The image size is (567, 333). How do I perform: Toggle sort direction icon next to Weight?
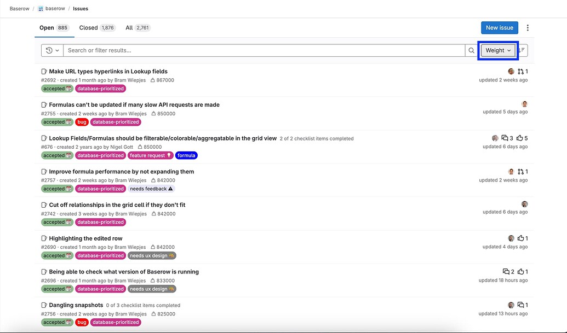point(522,50)
